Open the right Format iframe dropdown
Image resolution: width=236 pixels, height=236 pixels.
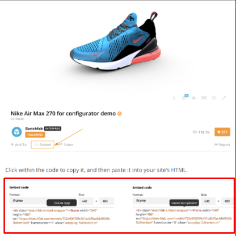point(166,201)
